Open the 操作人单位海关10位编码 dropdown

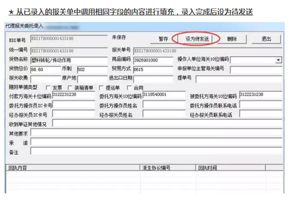coord(278,60)
